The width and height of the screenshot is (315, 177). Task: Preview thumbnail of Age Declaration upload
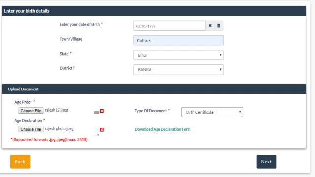pyautogui.click(x=96, y=131)
